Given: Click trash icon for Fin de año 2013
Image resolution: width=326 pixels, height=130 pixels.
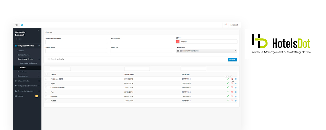Looking at the screenshot, I should click(x=236, y=79).
